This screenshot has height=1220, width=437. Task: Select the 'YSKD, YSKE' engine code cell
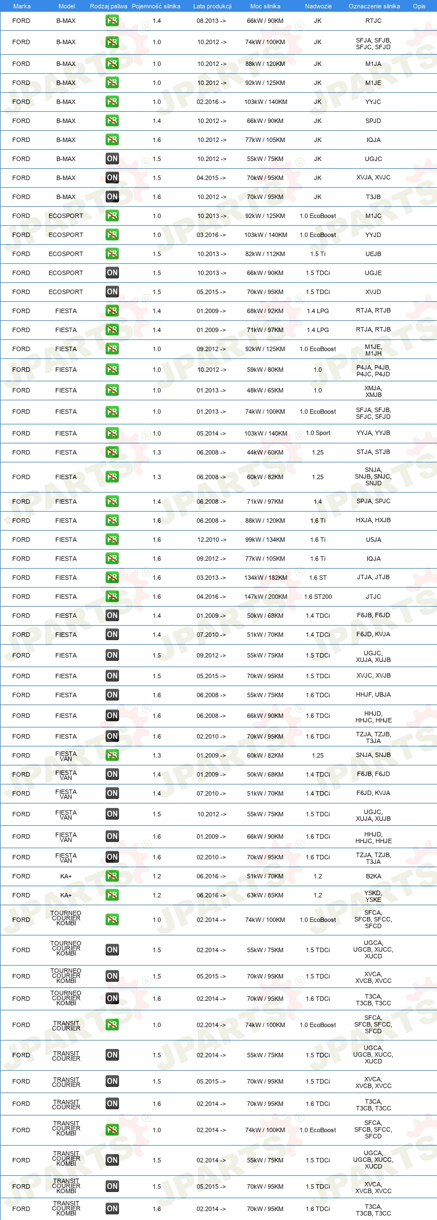coord(373,896)
